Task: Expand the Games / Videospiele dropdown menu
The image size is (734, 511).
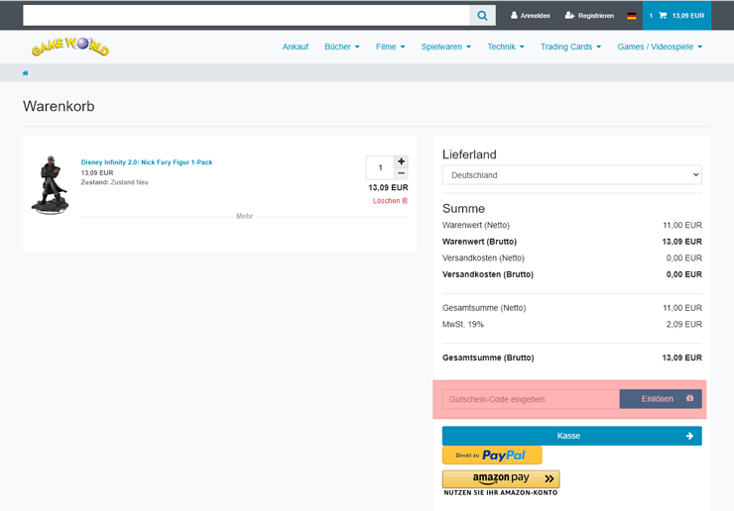Action: [x=660, y=47]
